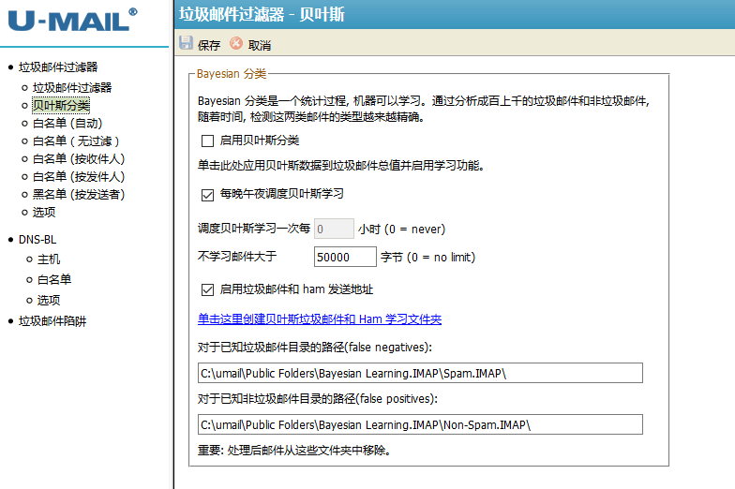Open 白名单 (自动) page
Image resolution: width=735 pixels, height=489 pixels.
(x=67, y=123)
